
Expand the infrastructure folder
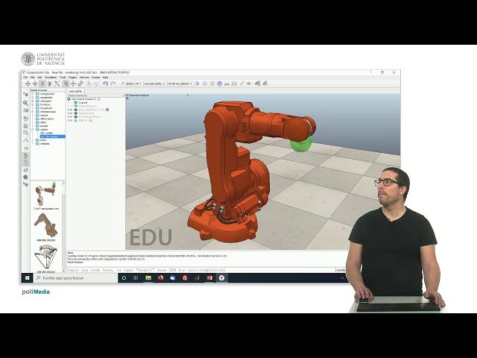[33, 112]
